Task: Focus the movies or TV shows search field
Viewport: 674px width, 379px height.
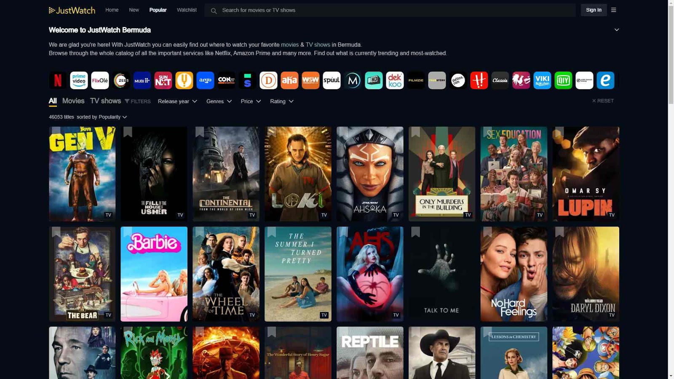Action: coord(390,10)
